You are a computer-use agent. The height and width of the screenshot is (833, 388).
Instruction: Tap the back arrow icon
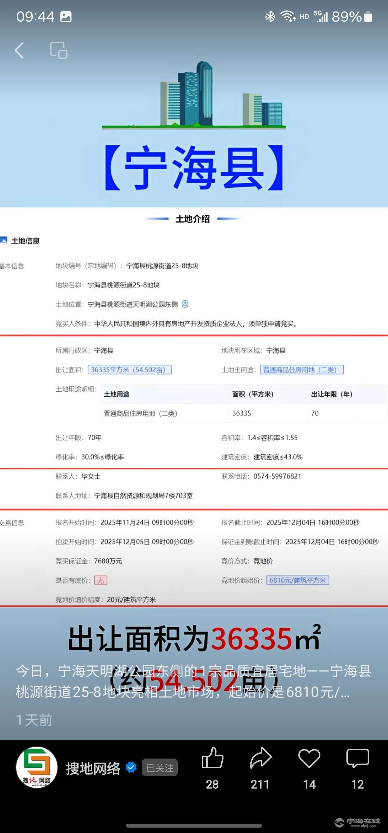[20, 50]
